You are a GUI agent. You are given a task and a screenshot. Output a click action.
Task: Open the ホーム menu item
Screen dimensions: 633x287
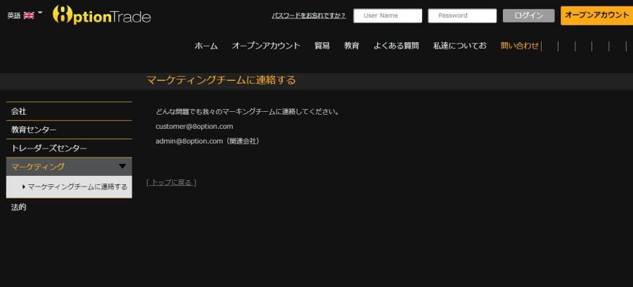coord(206,46)
